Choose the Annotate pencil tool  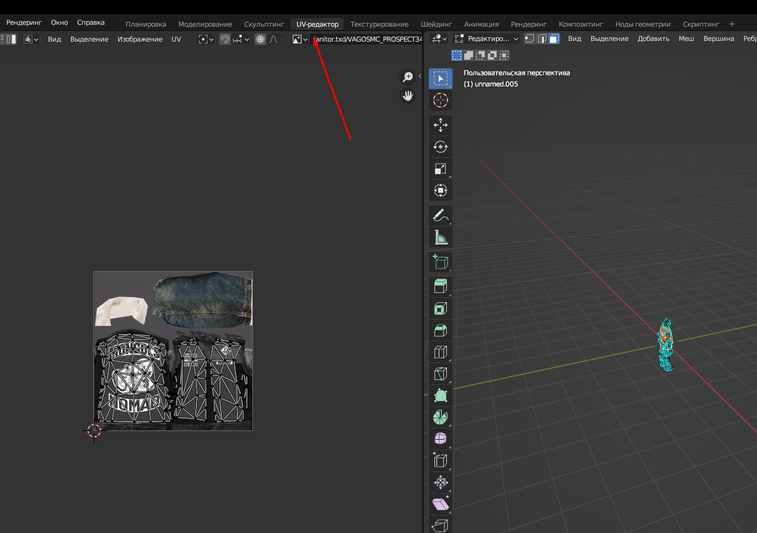440,215
